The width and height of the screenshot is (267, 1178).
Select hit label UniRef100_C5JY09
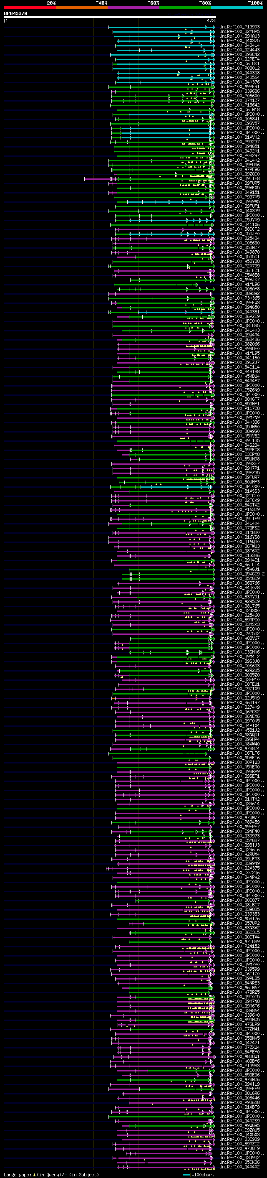239,220
